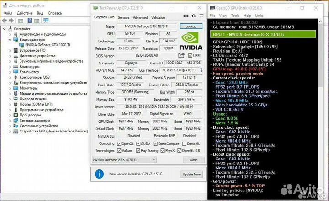
Task: Click the Дисковые устройства disk icon
Action: coord(16,56)
